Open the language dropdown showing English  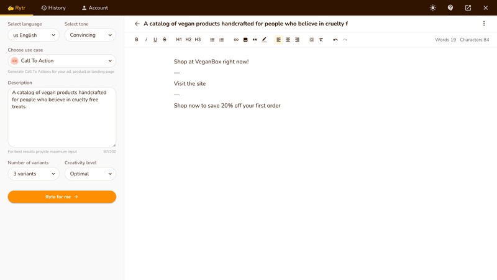pyautogui.click(x=34, y=35)
